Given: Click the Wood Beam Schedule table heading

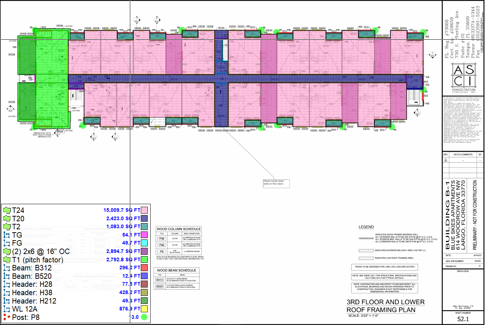Looking at the screenshot, I should click(178, 270).
